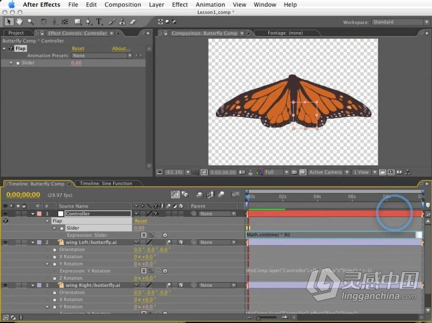This screenshot has width=432, height=323.
Task: Select the arrow Selection tool
Action: coord(9,22)
